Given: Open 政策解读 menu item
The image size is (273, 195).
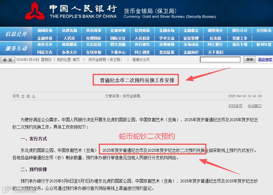Looking at the screenshot, I should click(69, 45).
